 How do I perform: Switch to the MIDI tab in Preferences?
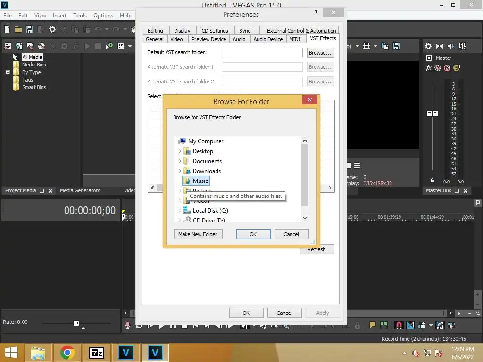(294, 39)
